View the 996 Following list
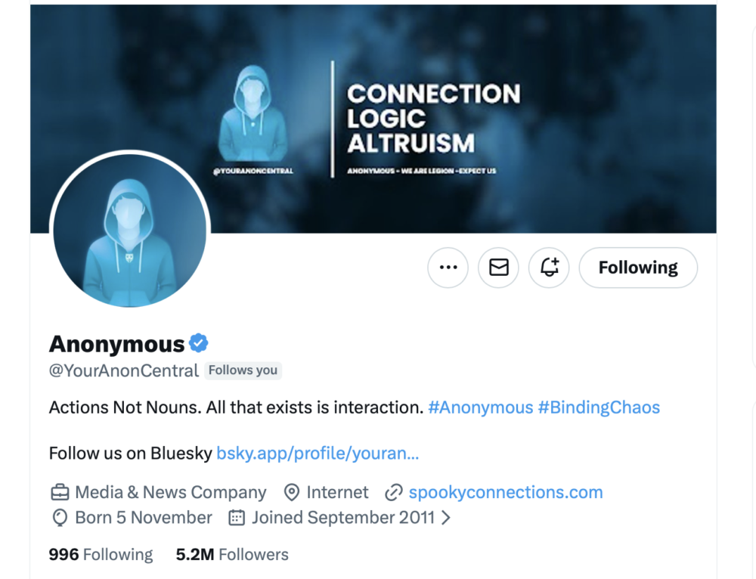756x579 pixels. [x=101, y=554]
